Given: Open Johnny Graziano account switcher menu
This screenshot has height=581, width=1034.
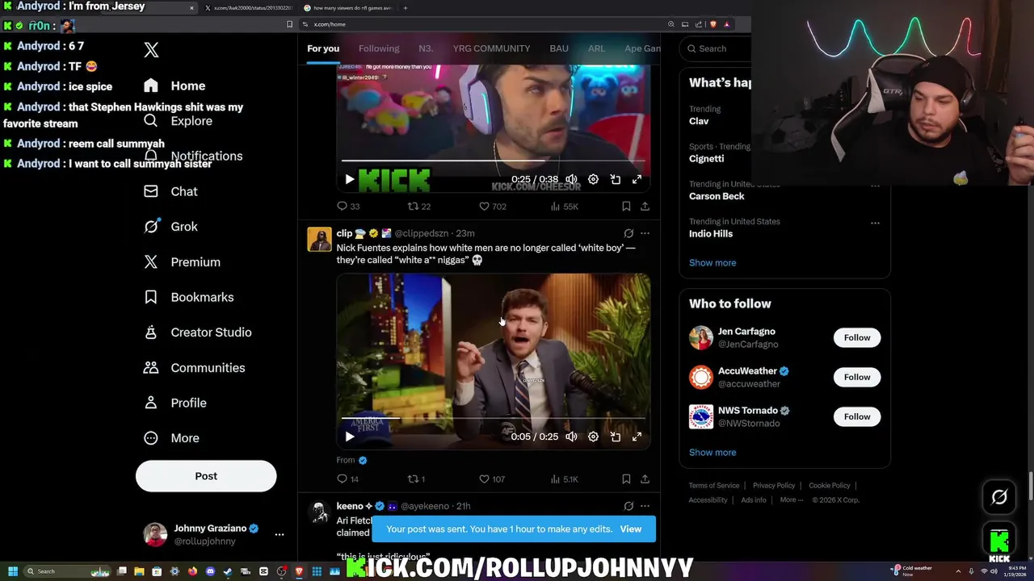Looking at the screenshot, I should 280,534.
